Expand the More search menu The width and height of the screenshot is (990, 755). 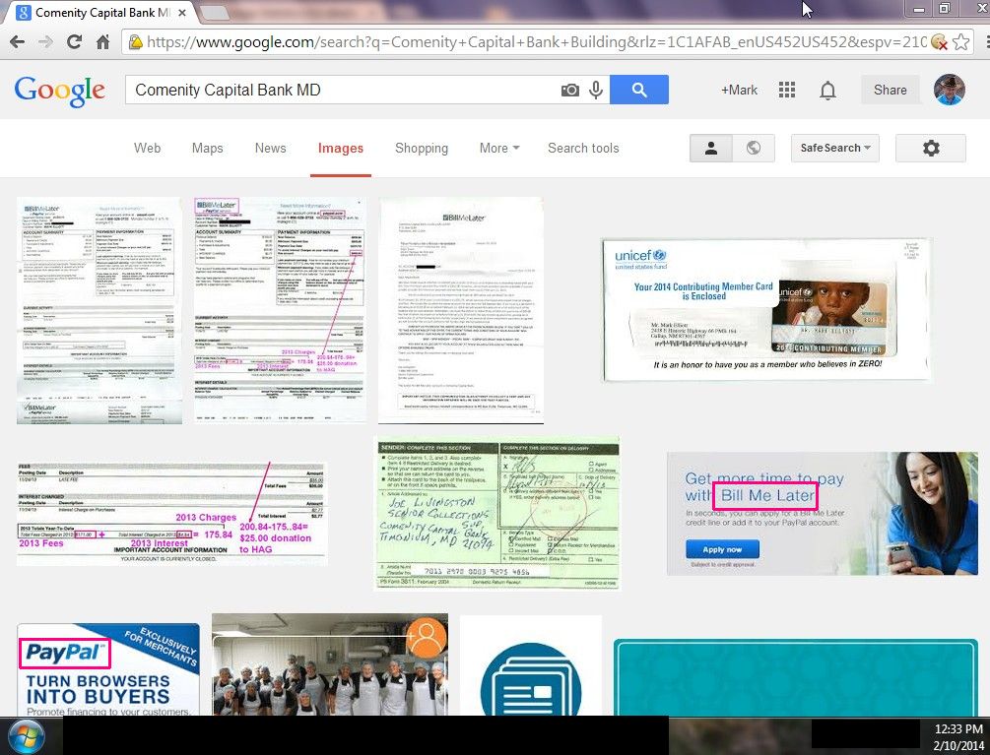click(499, 149)
